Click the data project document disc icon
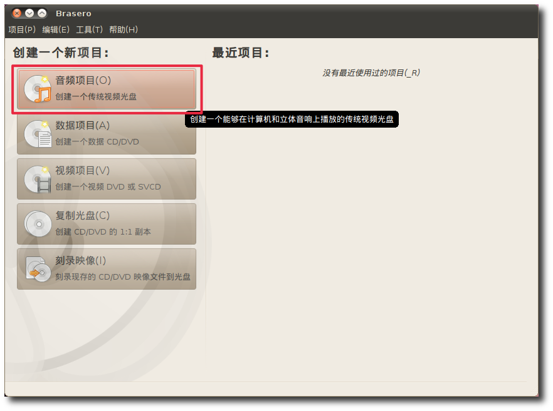This screenshot has width=553, height=411. click(38, 134)
